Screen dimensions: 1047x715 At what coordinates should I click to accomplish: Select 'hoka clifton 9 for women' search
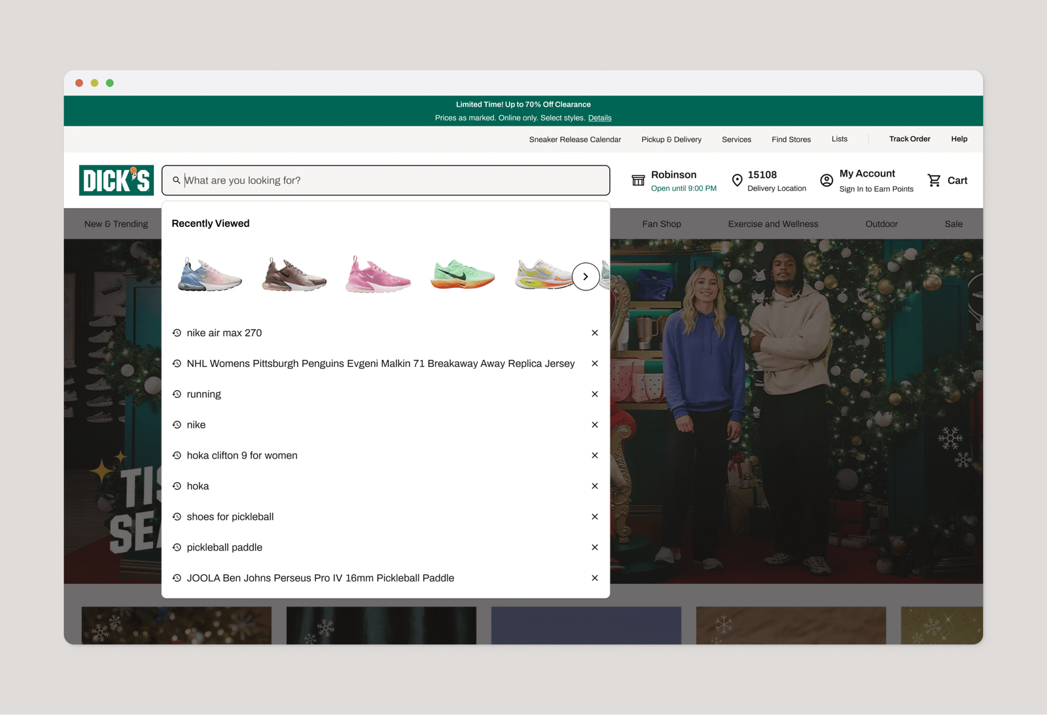[x=241, y=455]
